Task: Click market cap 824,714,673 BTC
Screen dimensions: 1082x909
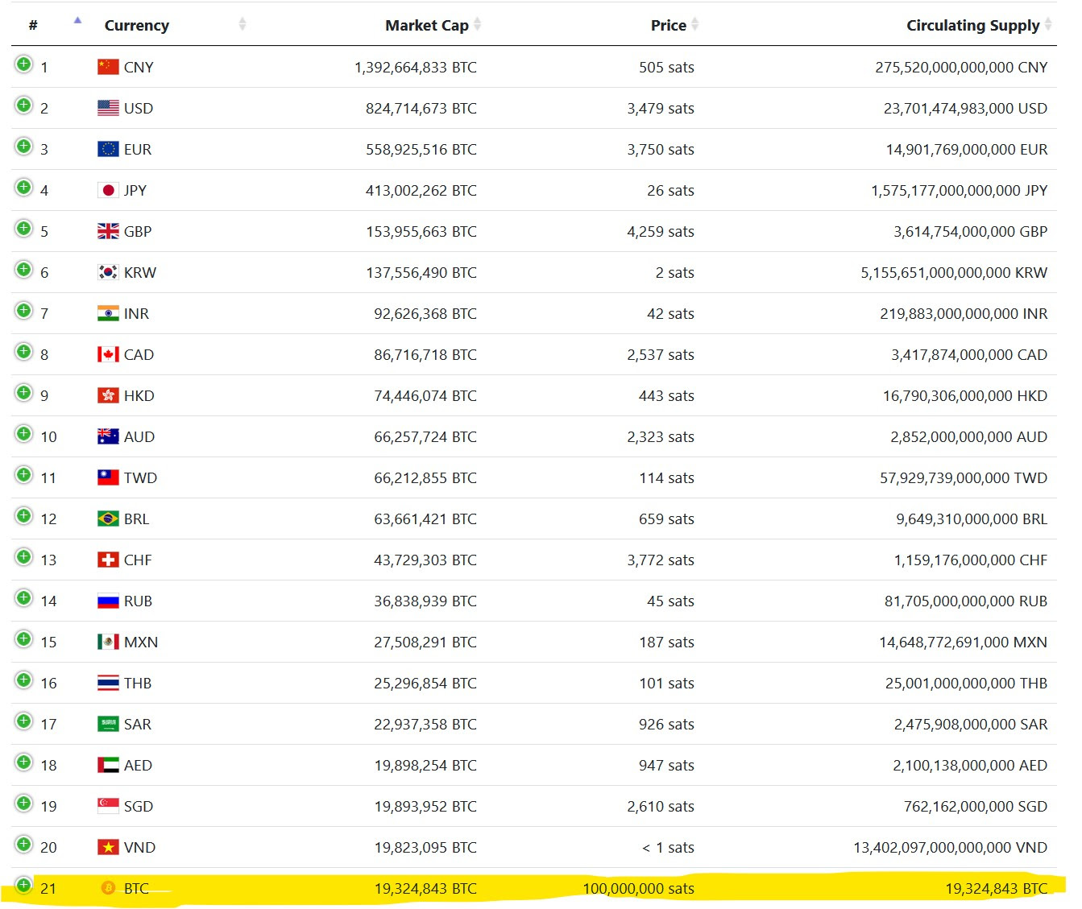Action: (421, 108)
